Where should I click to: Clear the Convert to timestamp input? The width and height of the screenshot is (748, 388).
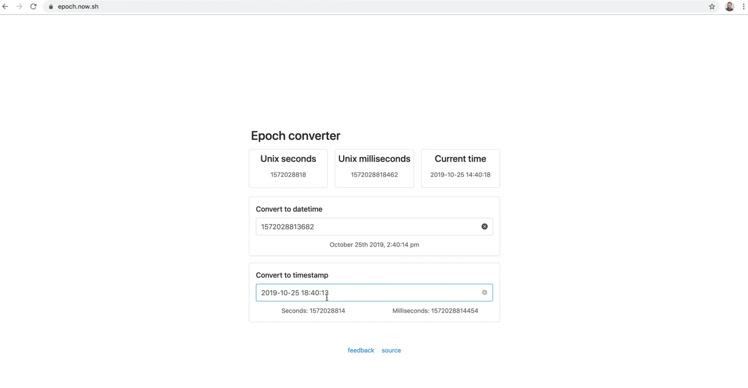484,293
